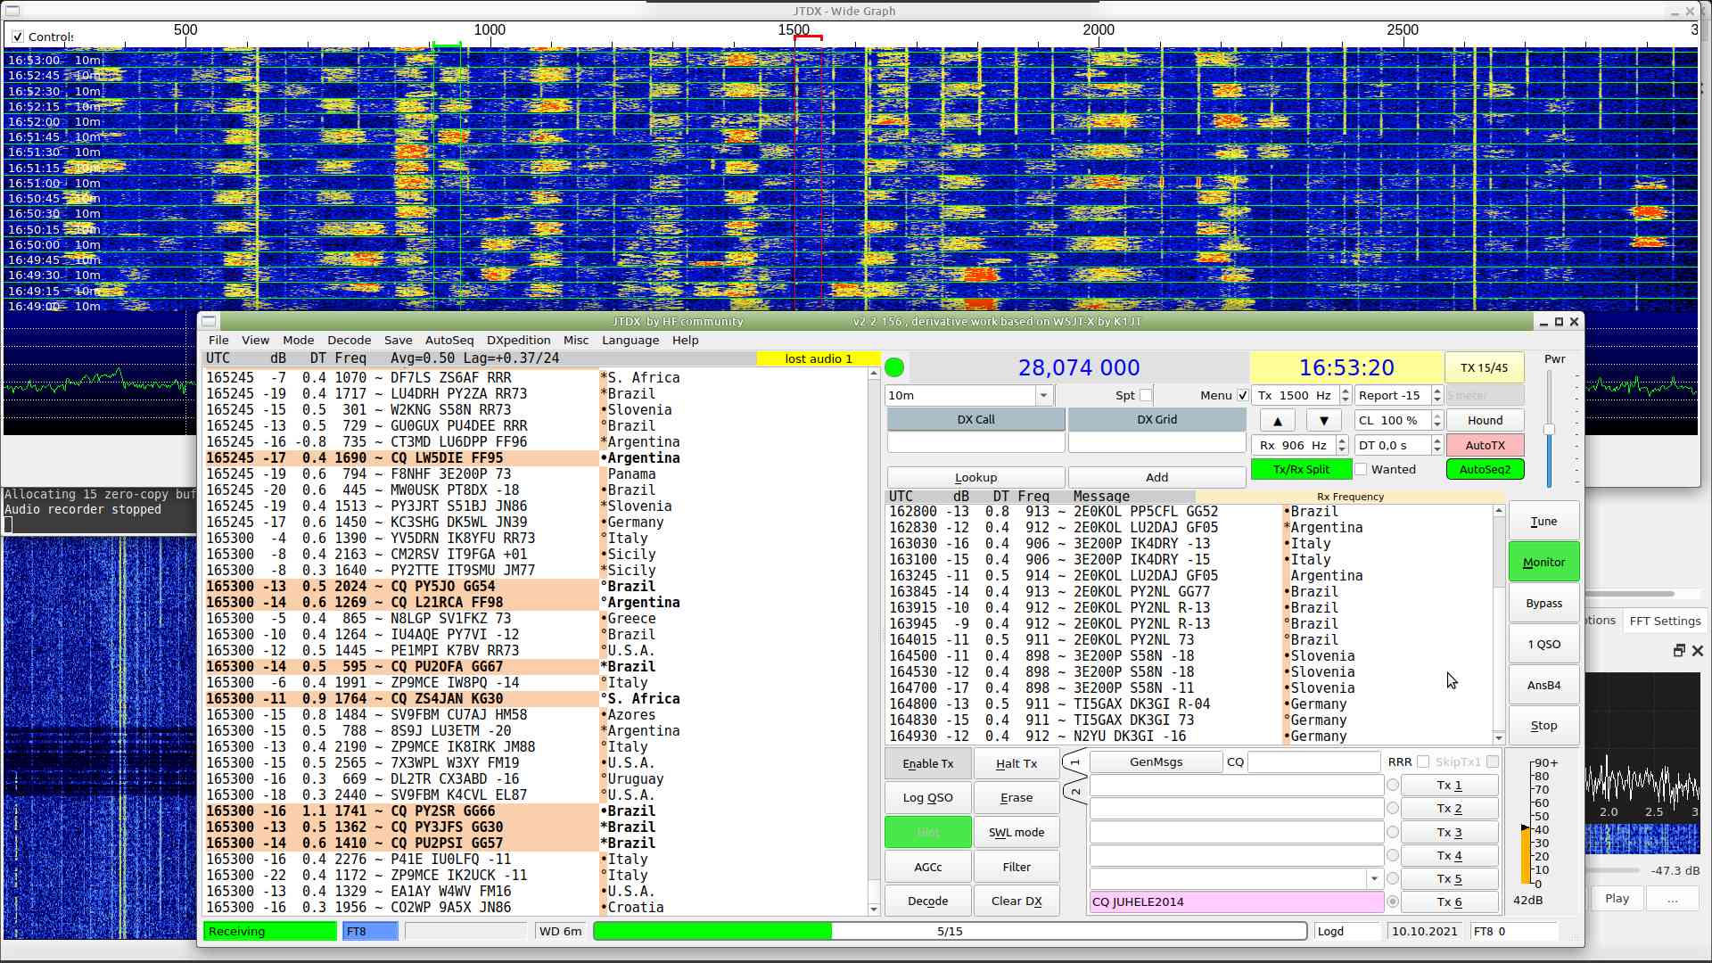This screenshot has height=963, width=1712.
Task: Expand the Tx 5 message dropdown
Action: tap(1373, 878)
